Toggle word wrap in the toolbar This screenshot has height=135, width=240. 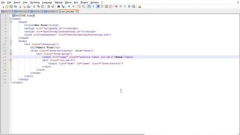[x=89, y=6]
